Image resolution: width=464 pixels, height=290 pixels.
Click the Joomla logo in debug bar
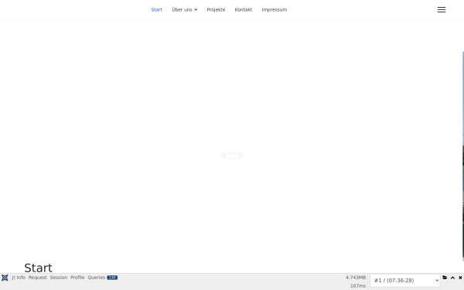point(5,278)
